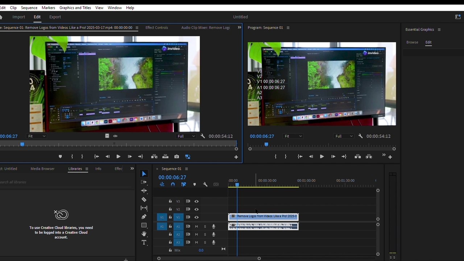Switch to Export workspace

pos(55,17)
